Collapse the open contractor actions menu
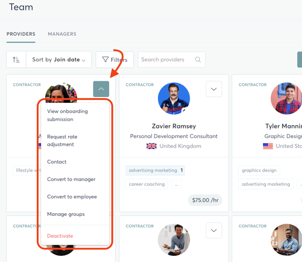 click(x=101, y=89)
